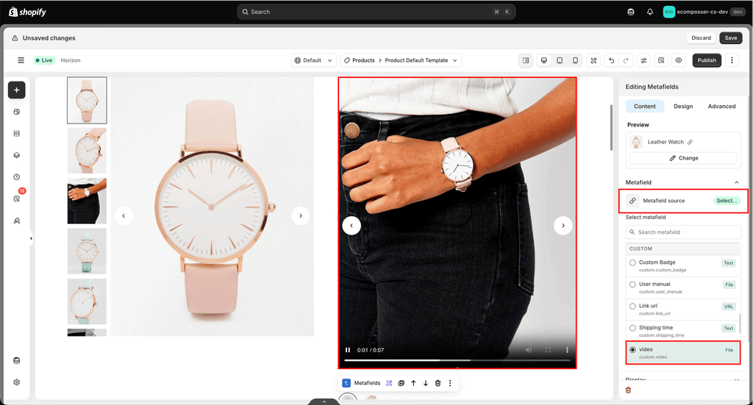Viewport: 753px width, 405px height.
Task: Go to previous slide on video
Action: 351,225
